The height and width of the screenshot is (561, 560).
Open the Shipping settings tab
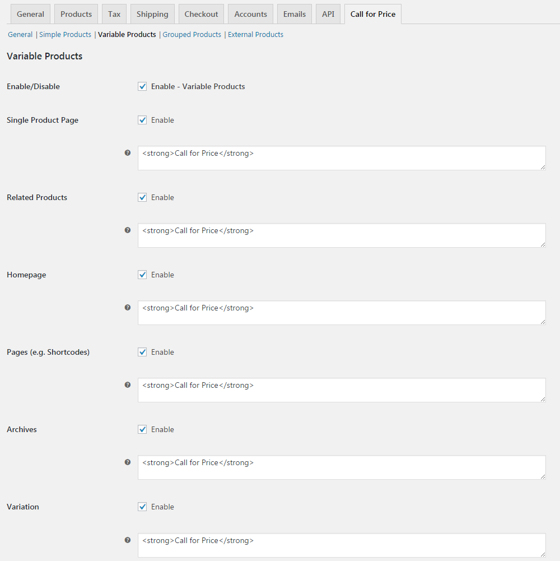152,14
